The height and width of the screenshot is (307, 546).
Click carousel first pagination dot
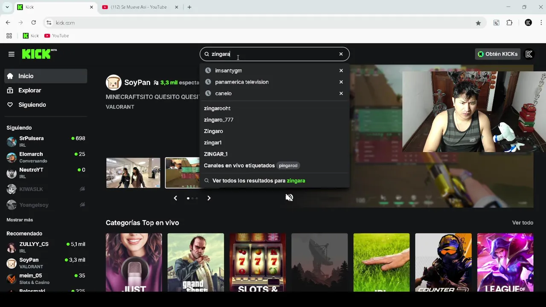188,198
